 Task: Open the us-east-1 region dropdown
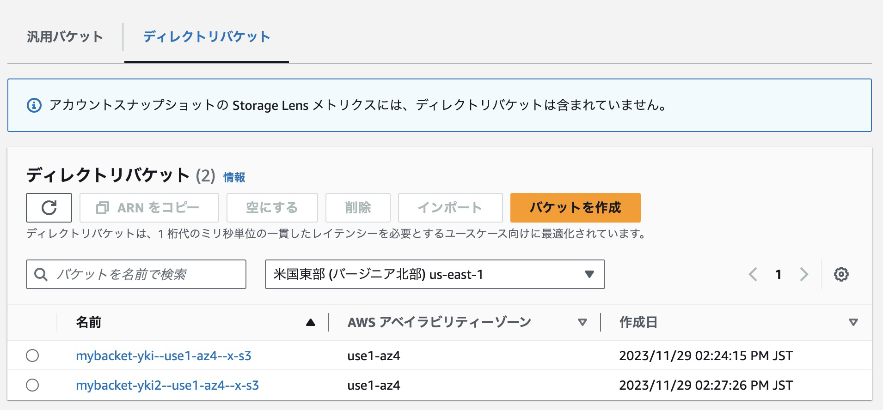tap(435, 274)
